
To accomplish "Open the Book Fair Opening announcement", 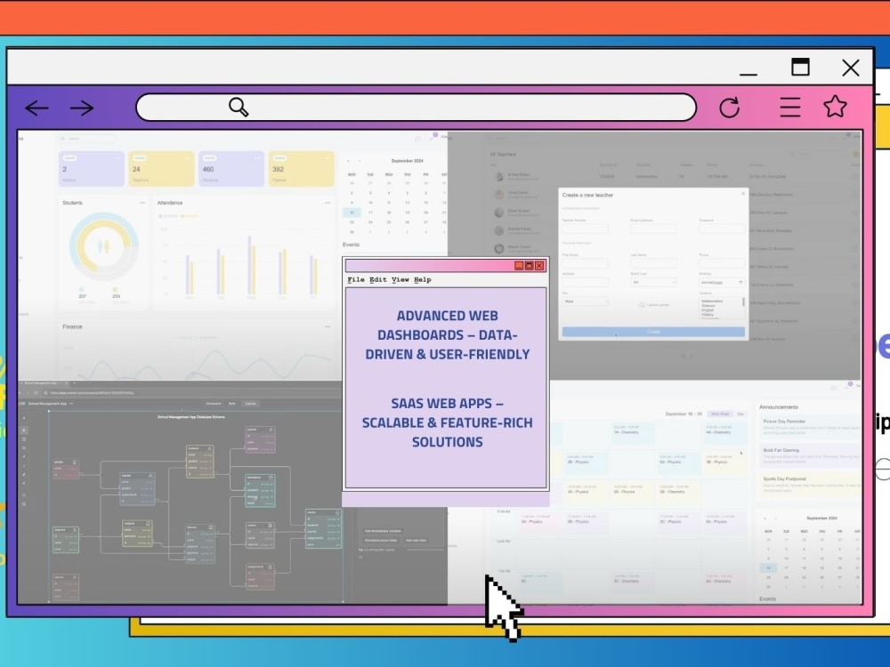I will 809,456.
